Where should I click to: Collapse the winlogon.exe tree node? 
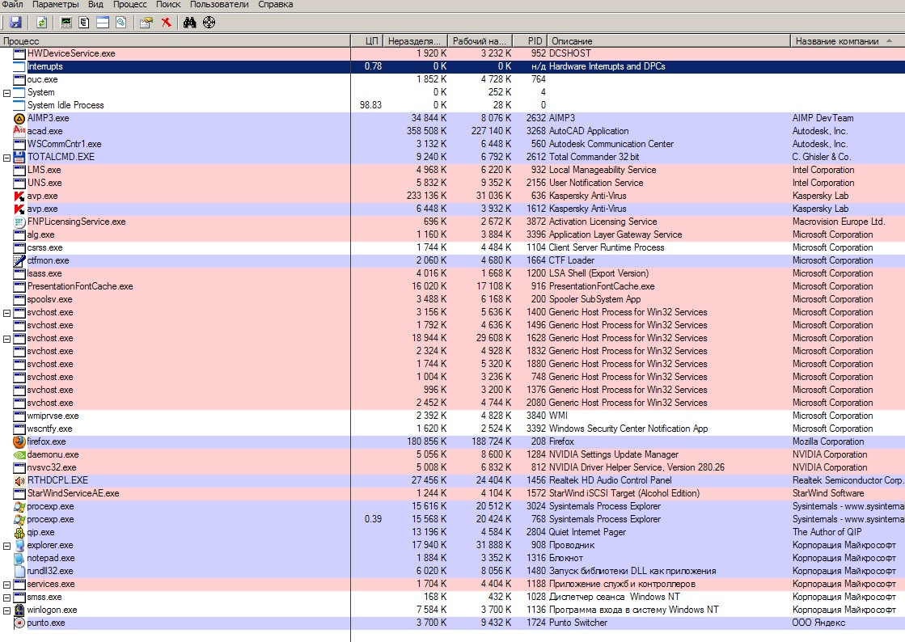[x=7, y=610]
